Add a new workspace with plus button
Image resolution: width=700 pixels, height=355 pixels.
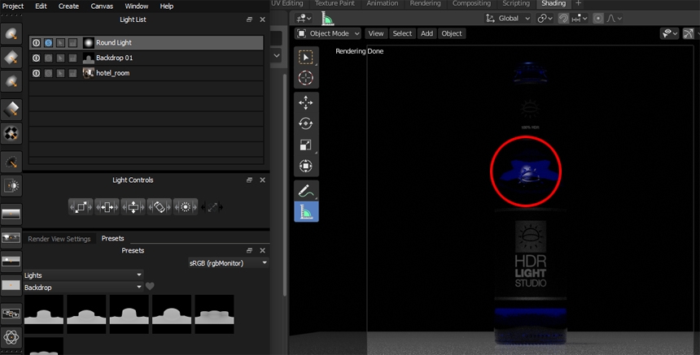point(578,3)
